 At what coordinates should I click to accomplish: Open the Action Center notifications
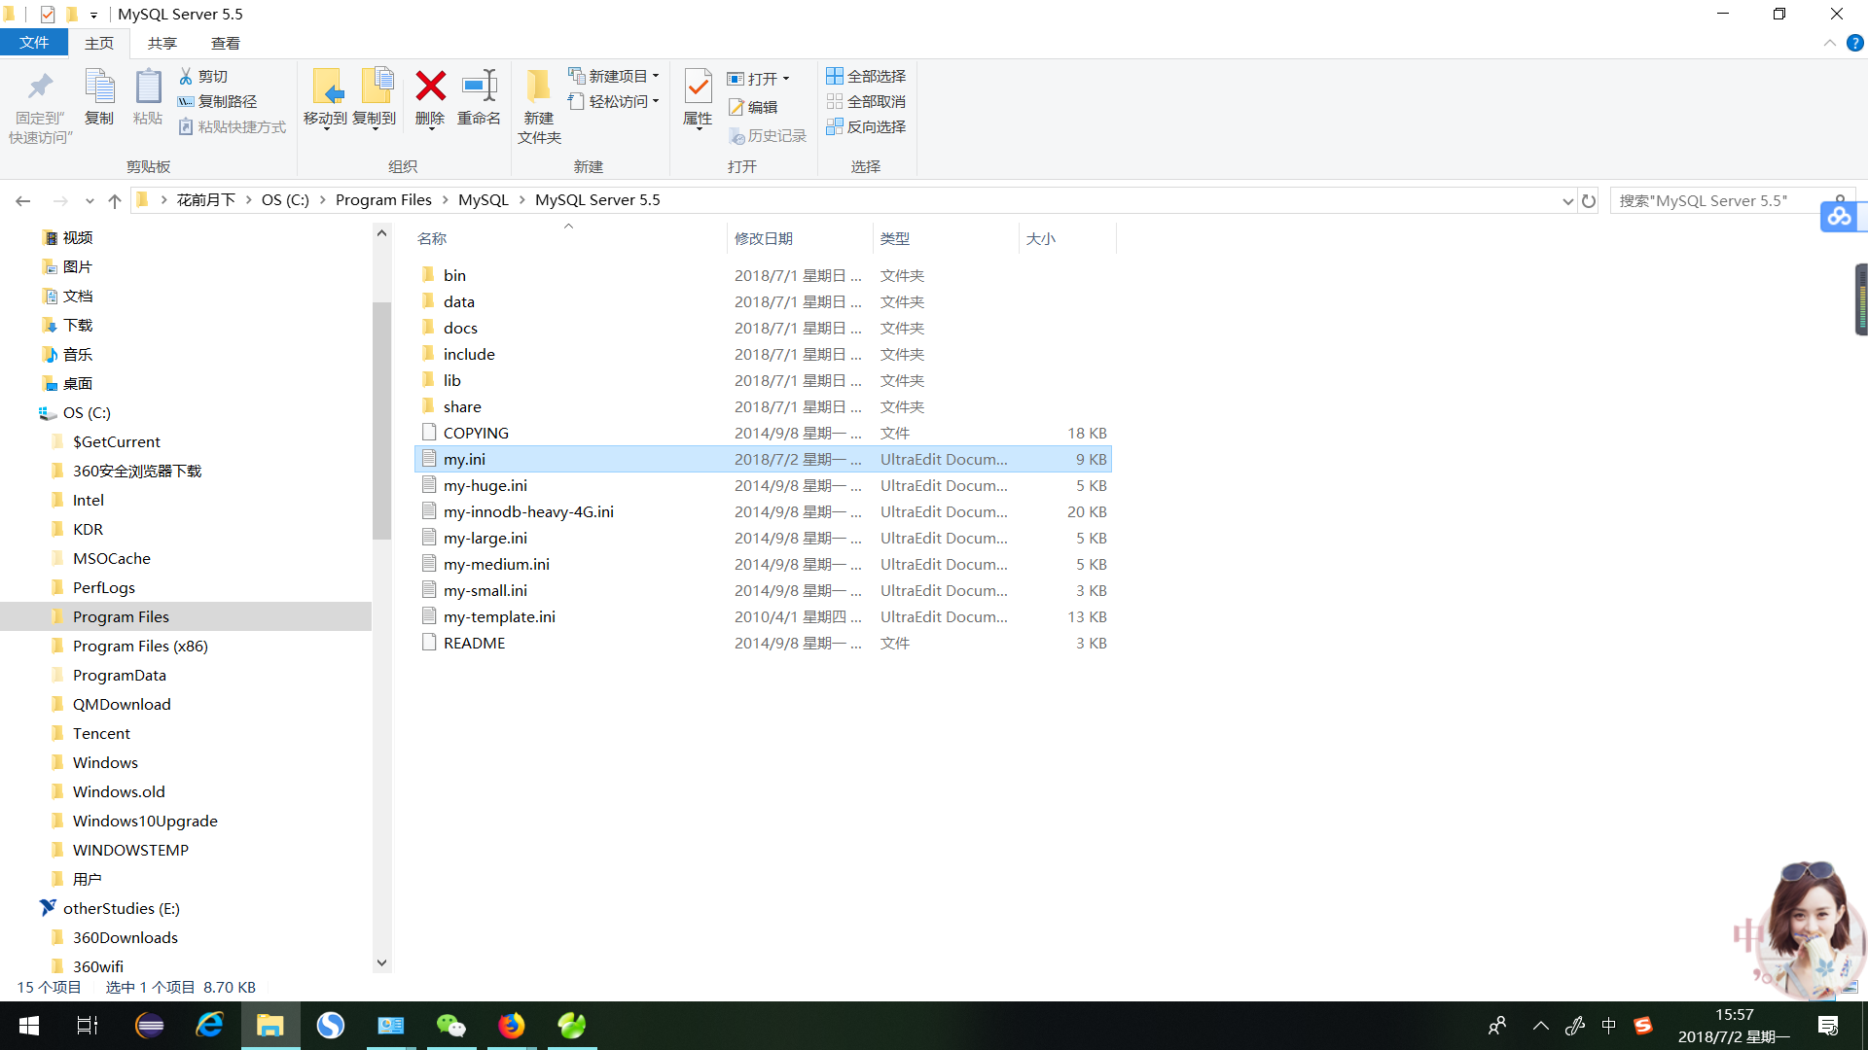pyautogui.click(x=1828, y=1026)
